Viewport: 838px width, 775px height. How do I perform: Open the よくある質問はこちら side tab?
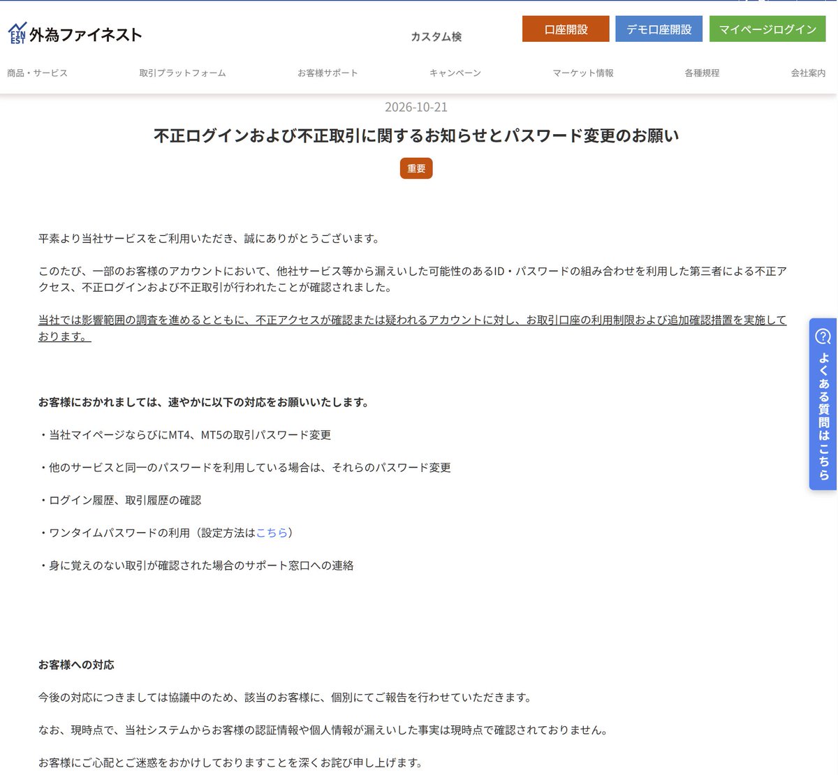(823, 404)
